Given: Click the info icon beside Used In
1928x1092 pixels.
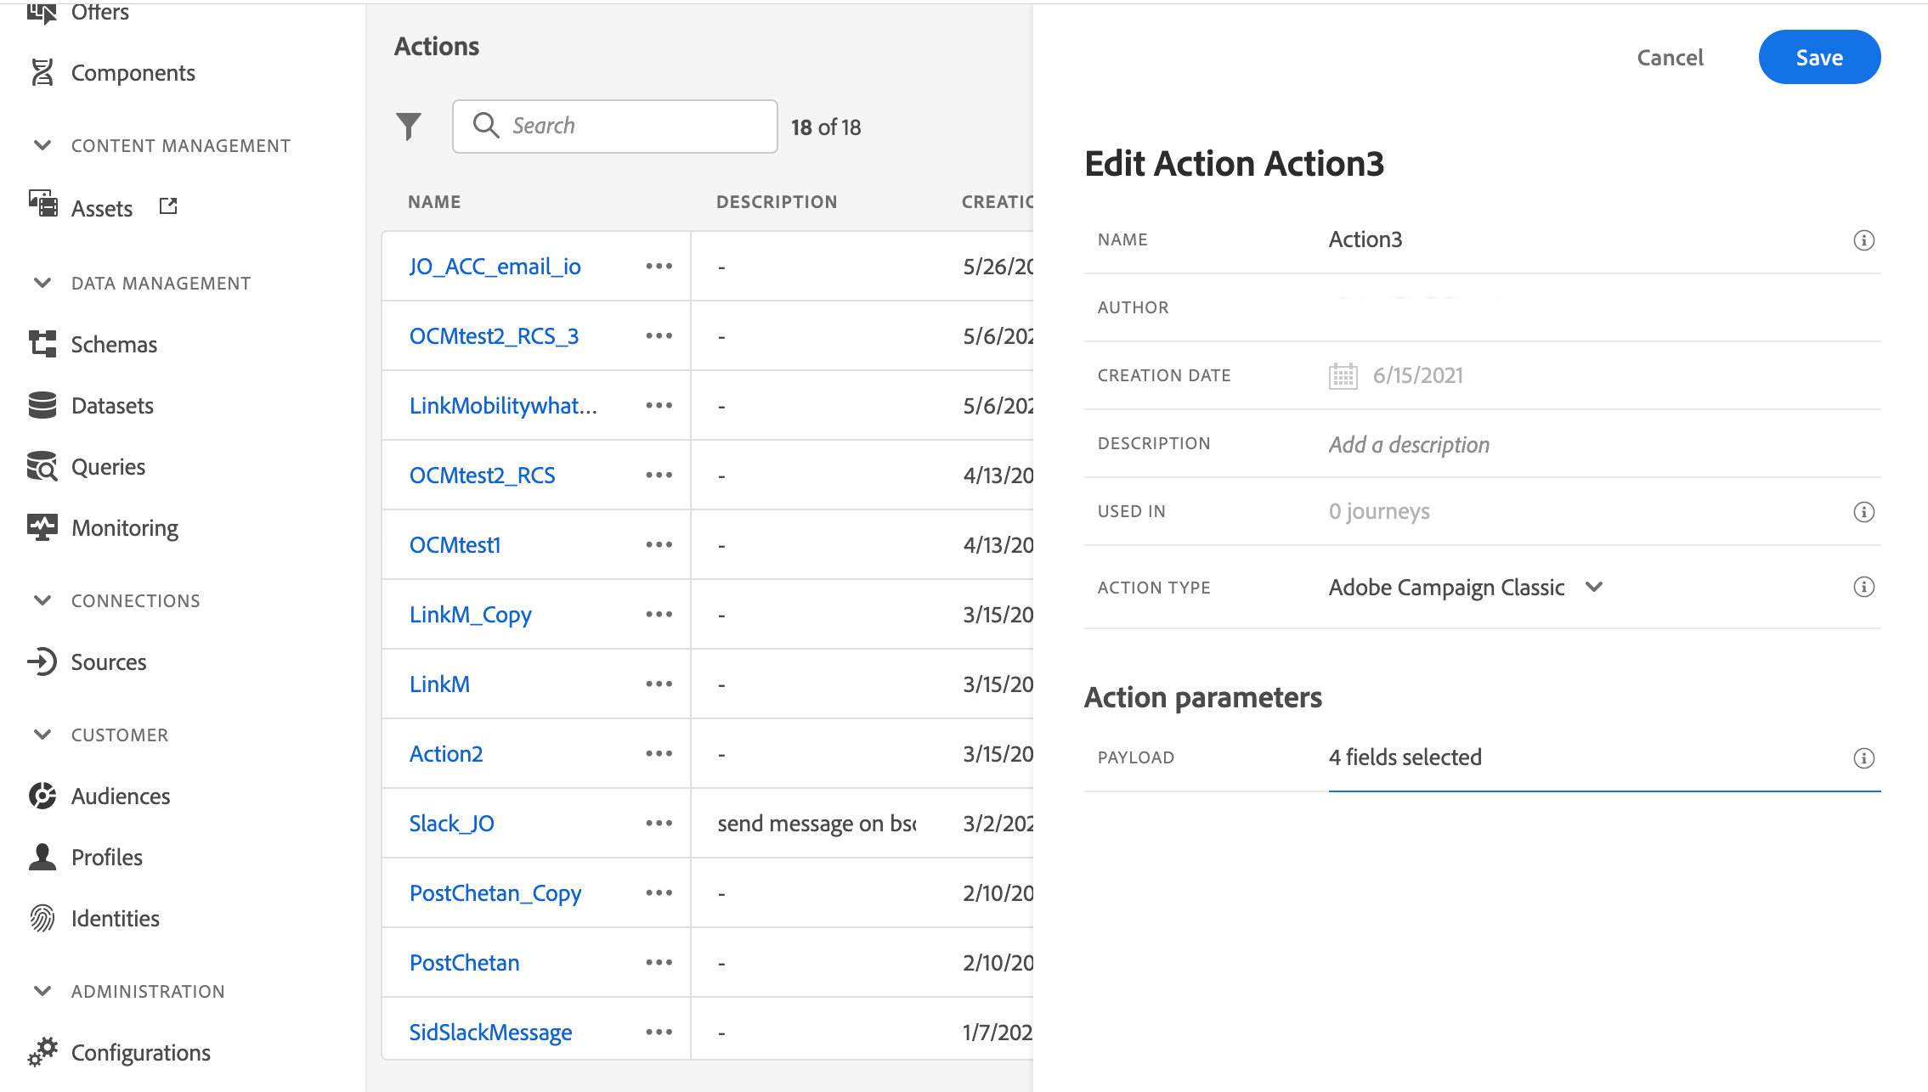Looking at the screenshot, I should tap(1863, 512).
